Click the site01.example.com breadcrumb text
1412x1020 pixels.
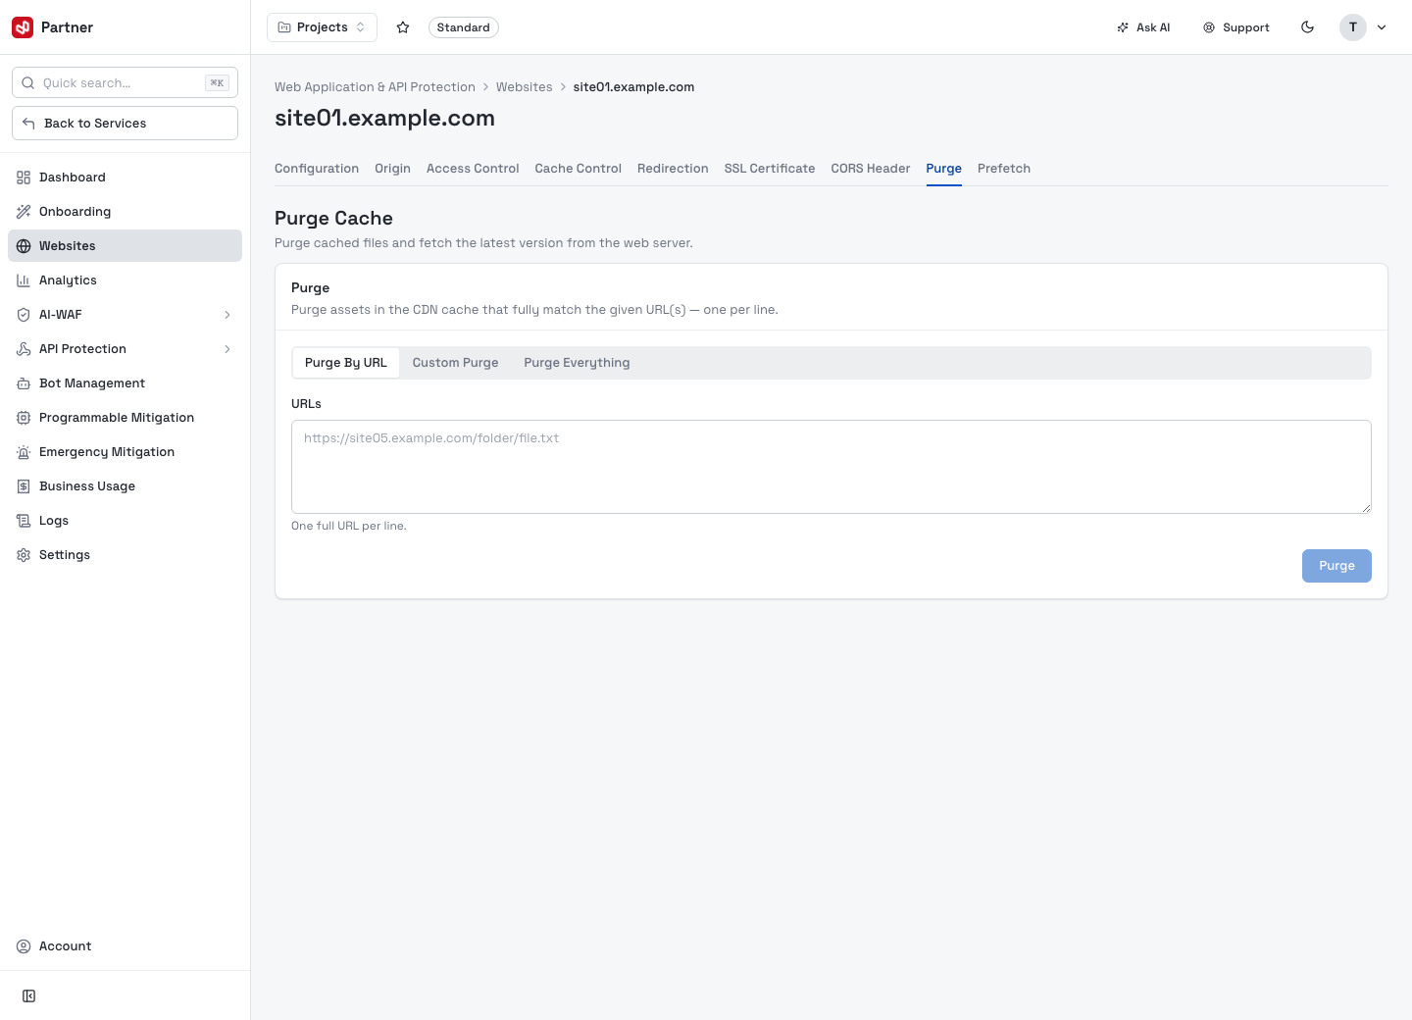633,87
